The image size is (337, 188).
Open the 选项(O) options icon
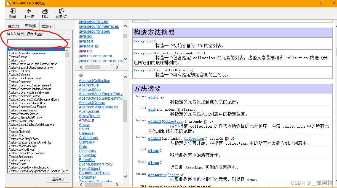tap(60, 12)
